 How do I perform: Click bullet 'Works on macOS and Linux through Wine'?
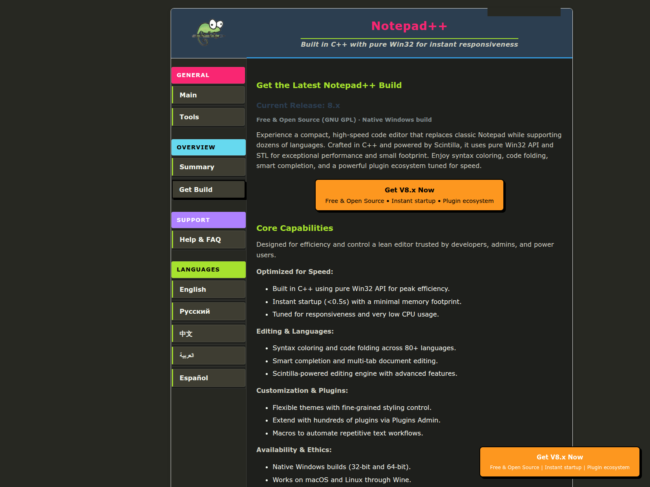342,480
